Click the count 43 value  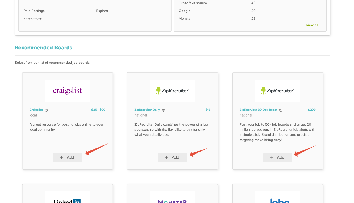(x=253, y=3)
